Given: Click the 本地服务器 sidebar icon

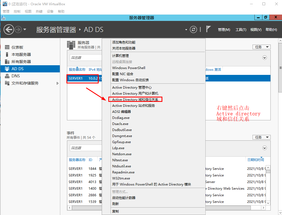Looking at the screenshot, I should click(x=7, y=55).
